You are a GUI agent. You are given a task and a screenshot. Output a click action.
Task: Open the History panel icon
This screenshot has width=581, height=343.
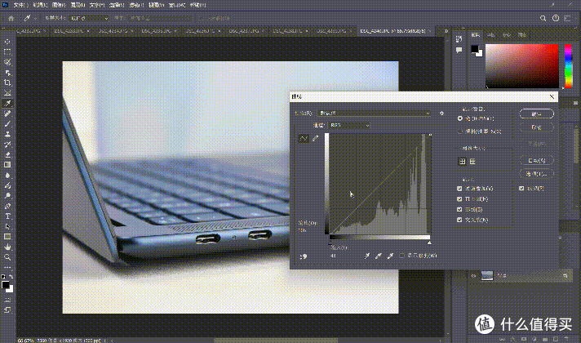pyautogui.click(x=459, y=39)
